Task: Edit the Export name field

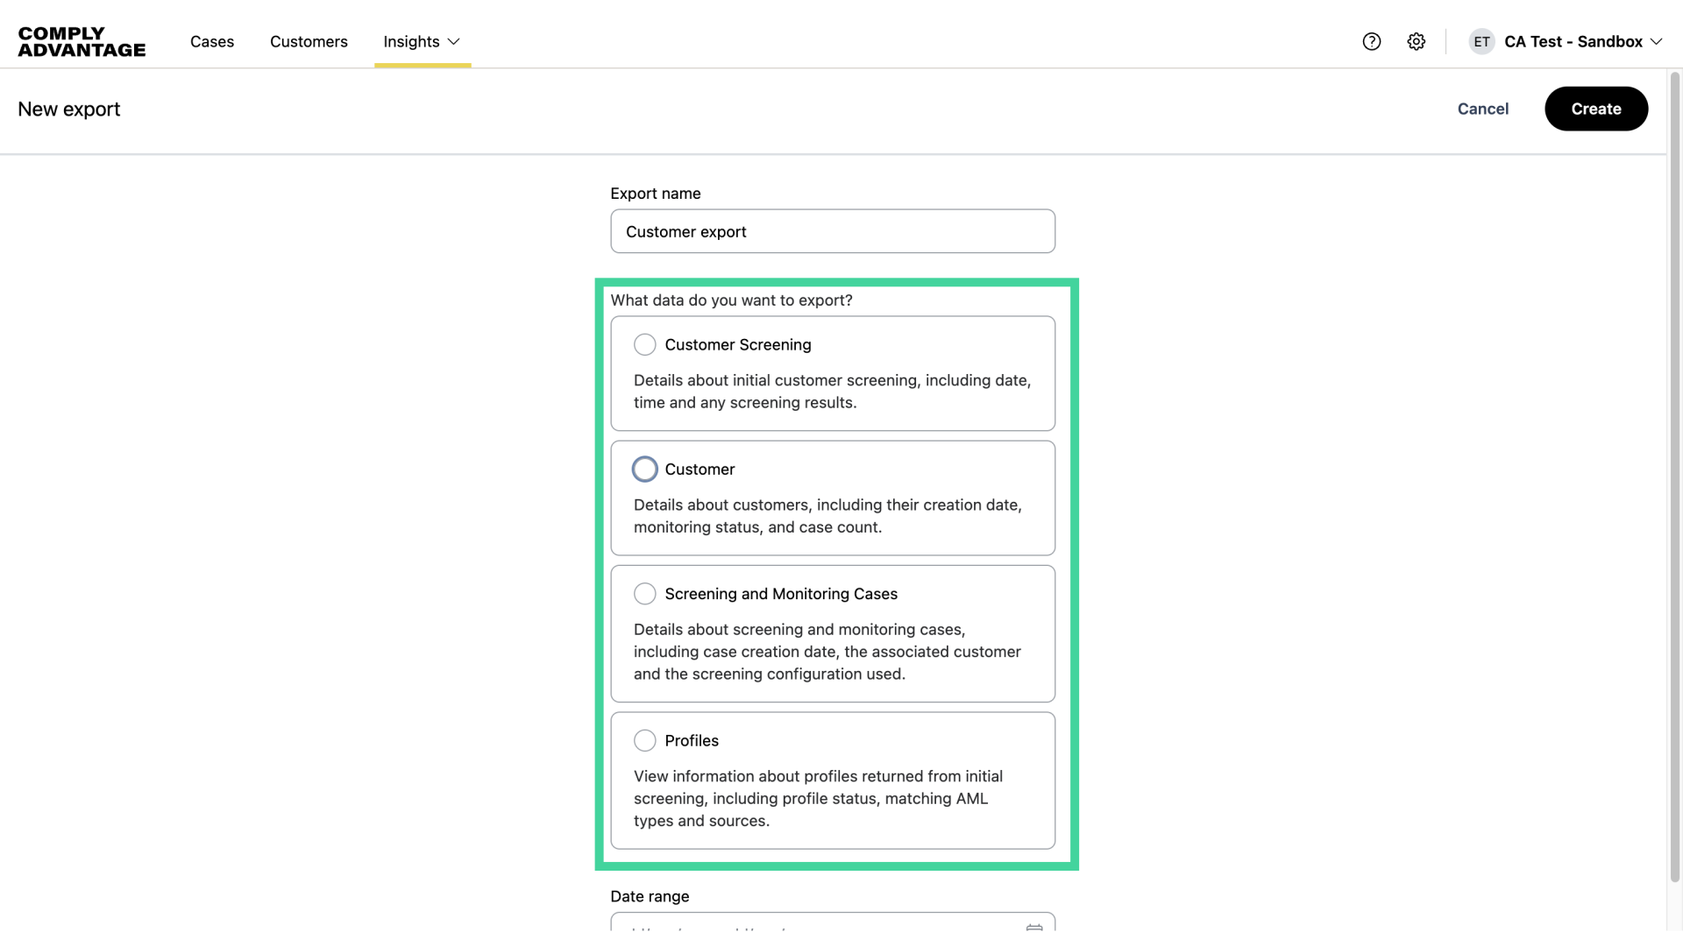Action: tap(832, 231)
